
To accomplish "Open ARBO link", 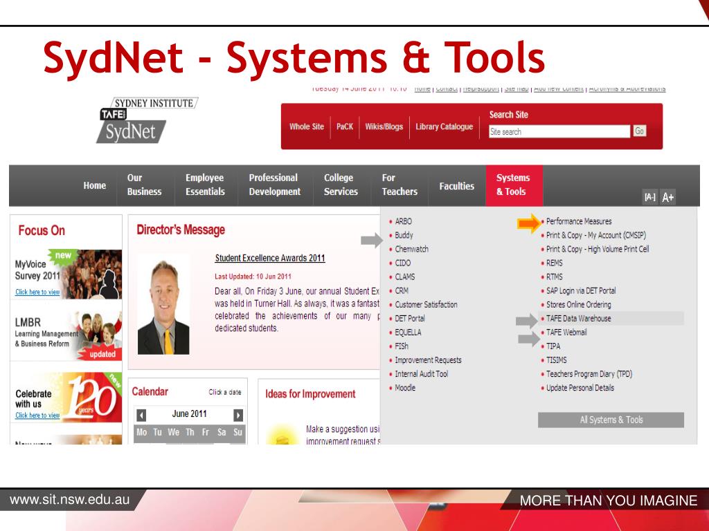I will (404, 221).
